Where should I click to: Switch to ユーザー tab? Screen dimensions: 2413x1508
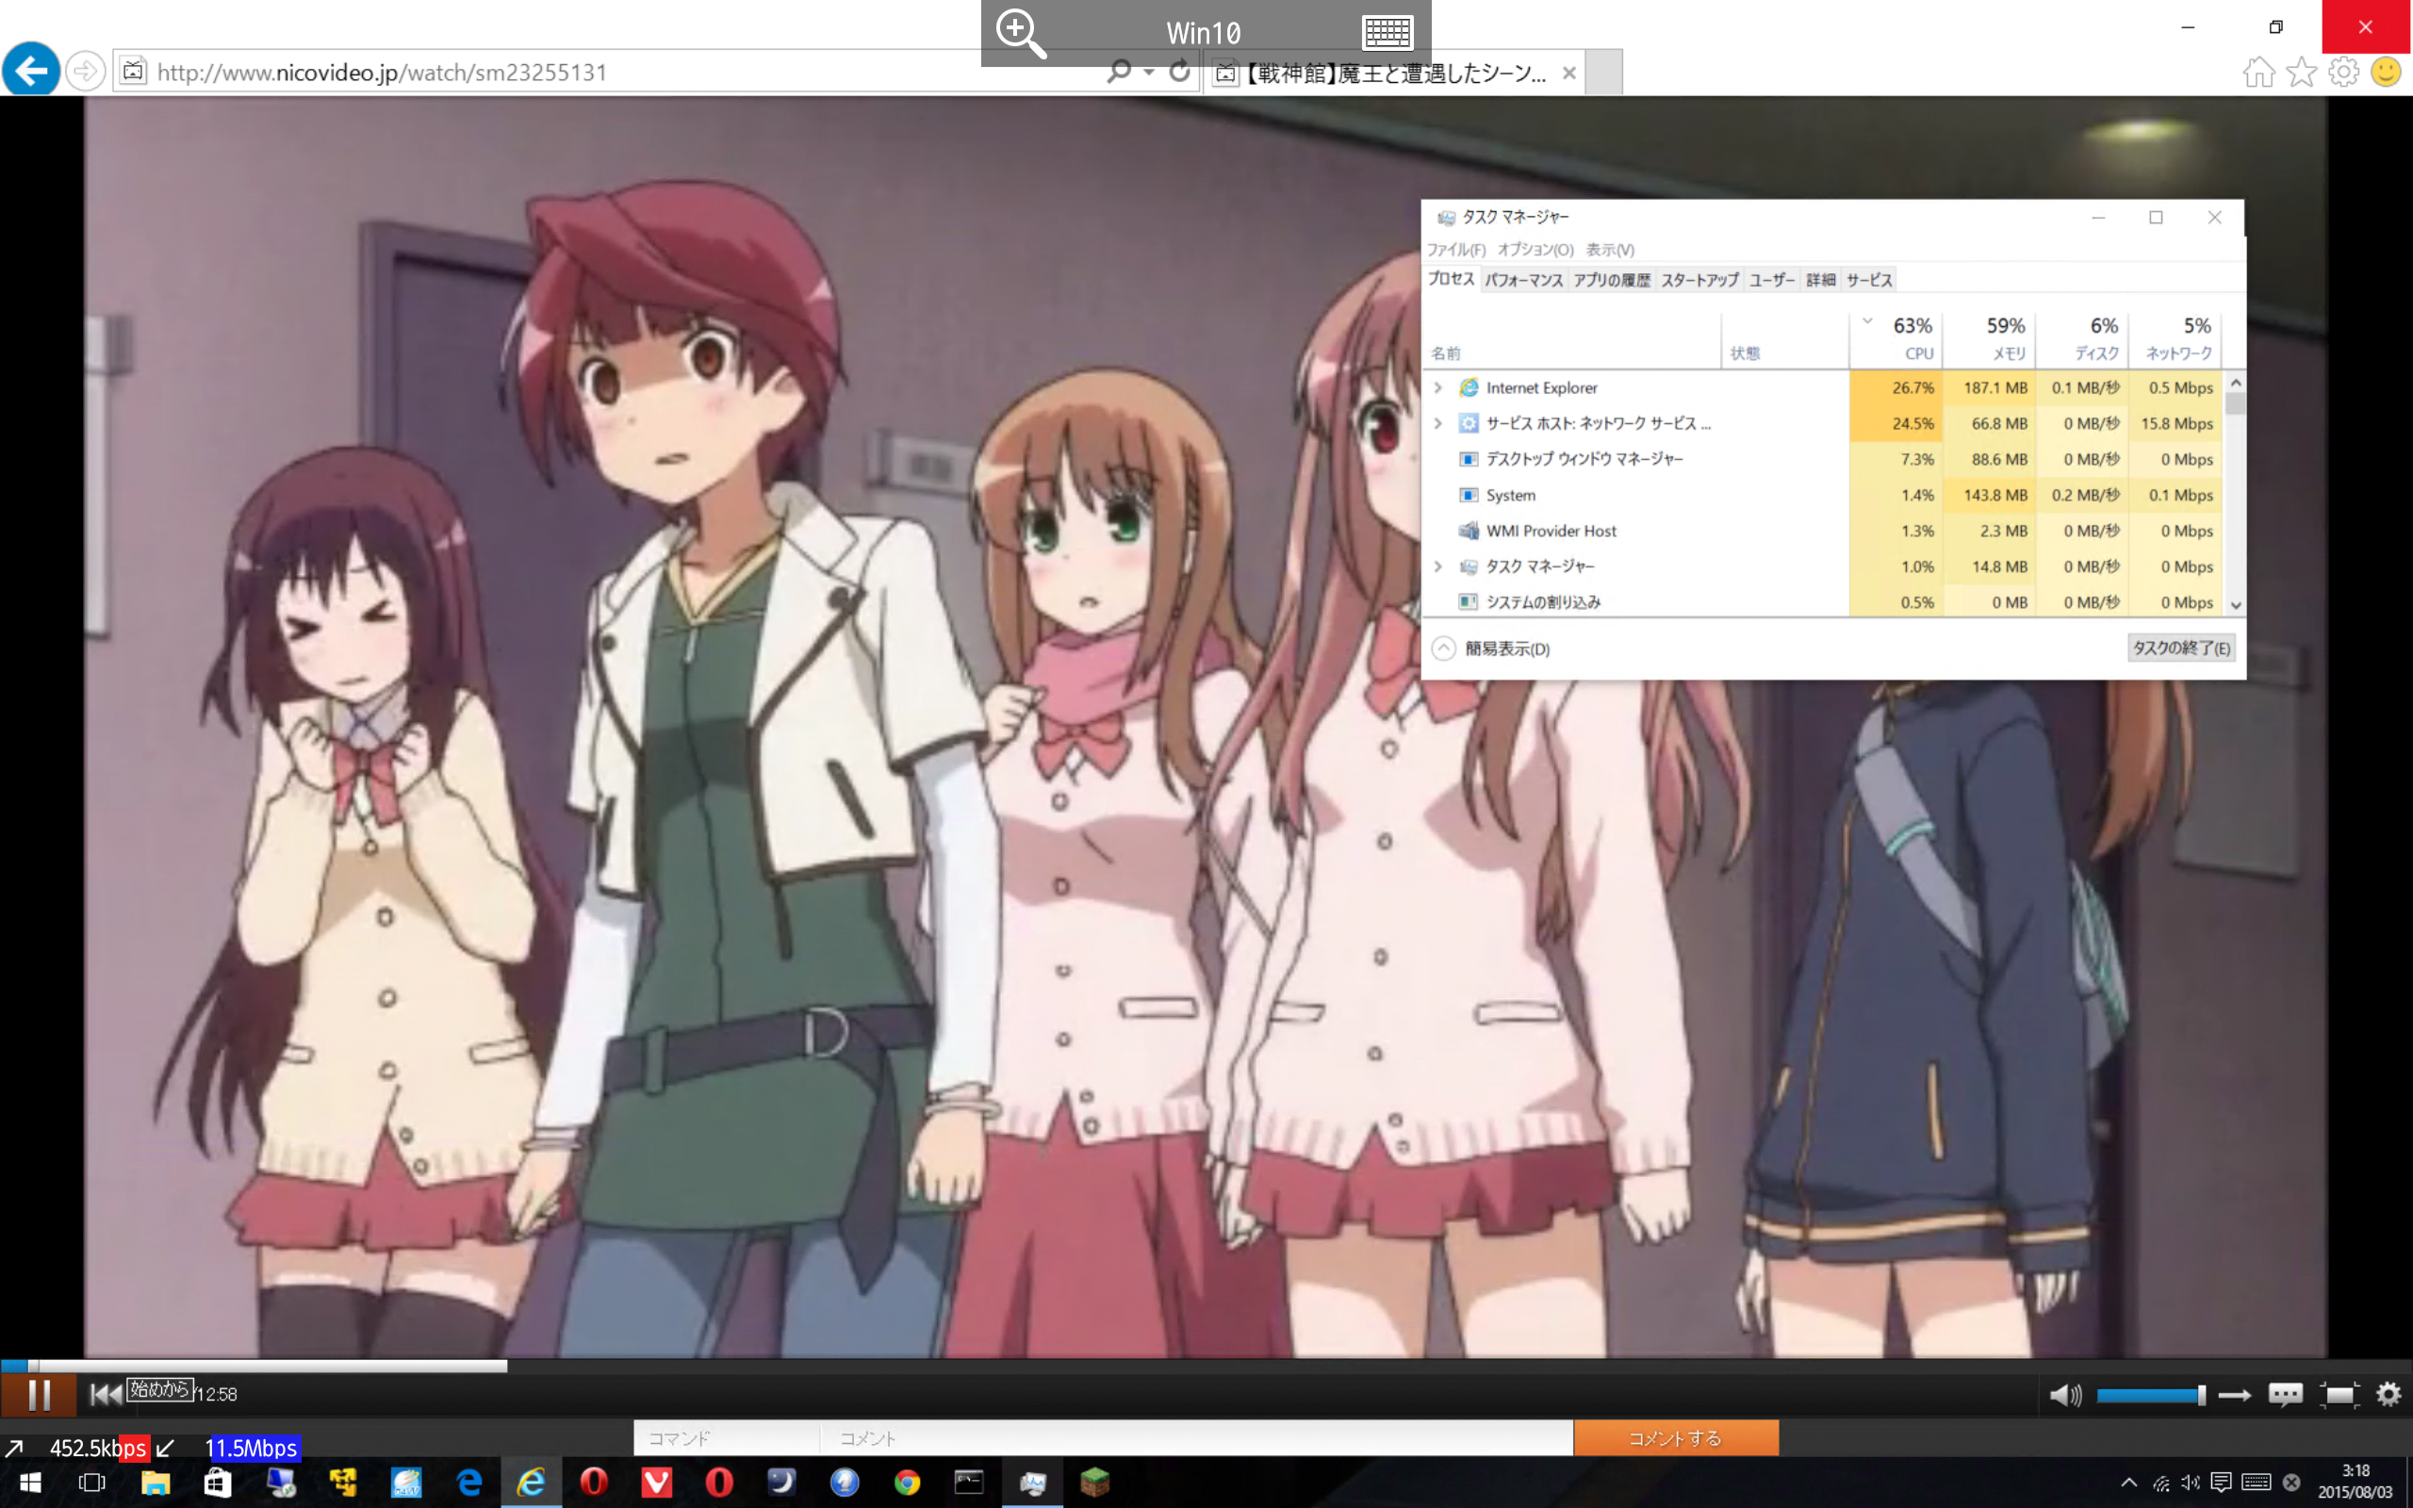coord(1772,280)
